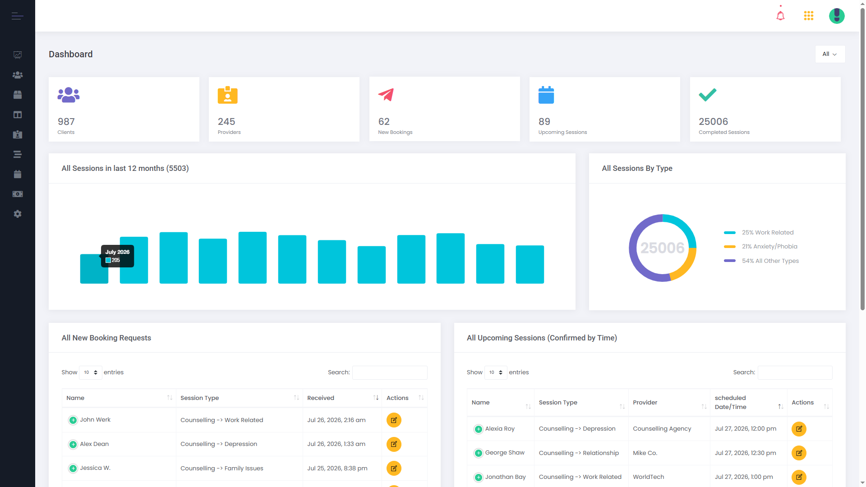
Task: Open the Clients stat card
Action: (x=124, y=109)
